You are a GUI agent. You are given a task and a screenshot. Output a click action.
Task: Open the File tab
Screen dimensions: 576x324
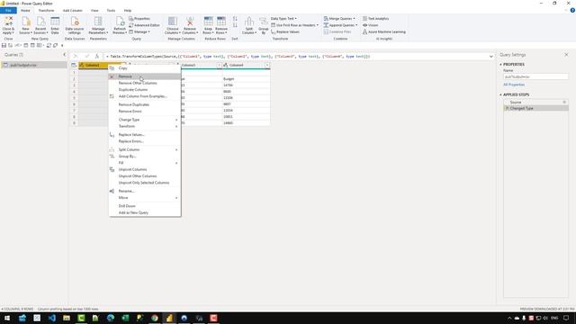(x=8, y=10)
